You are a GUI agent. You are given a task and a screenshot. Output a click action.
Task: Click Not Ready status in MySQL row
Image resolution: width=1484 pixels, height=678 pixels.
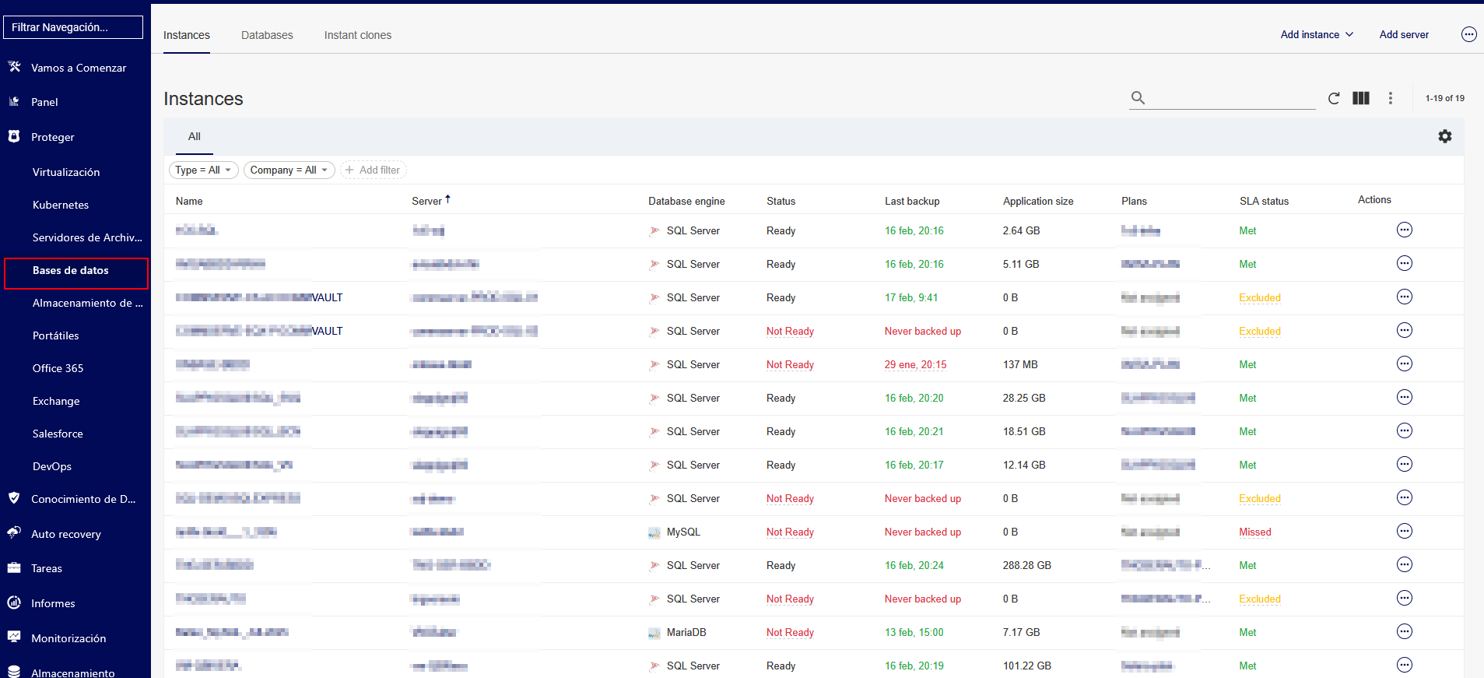pos(790,532)
